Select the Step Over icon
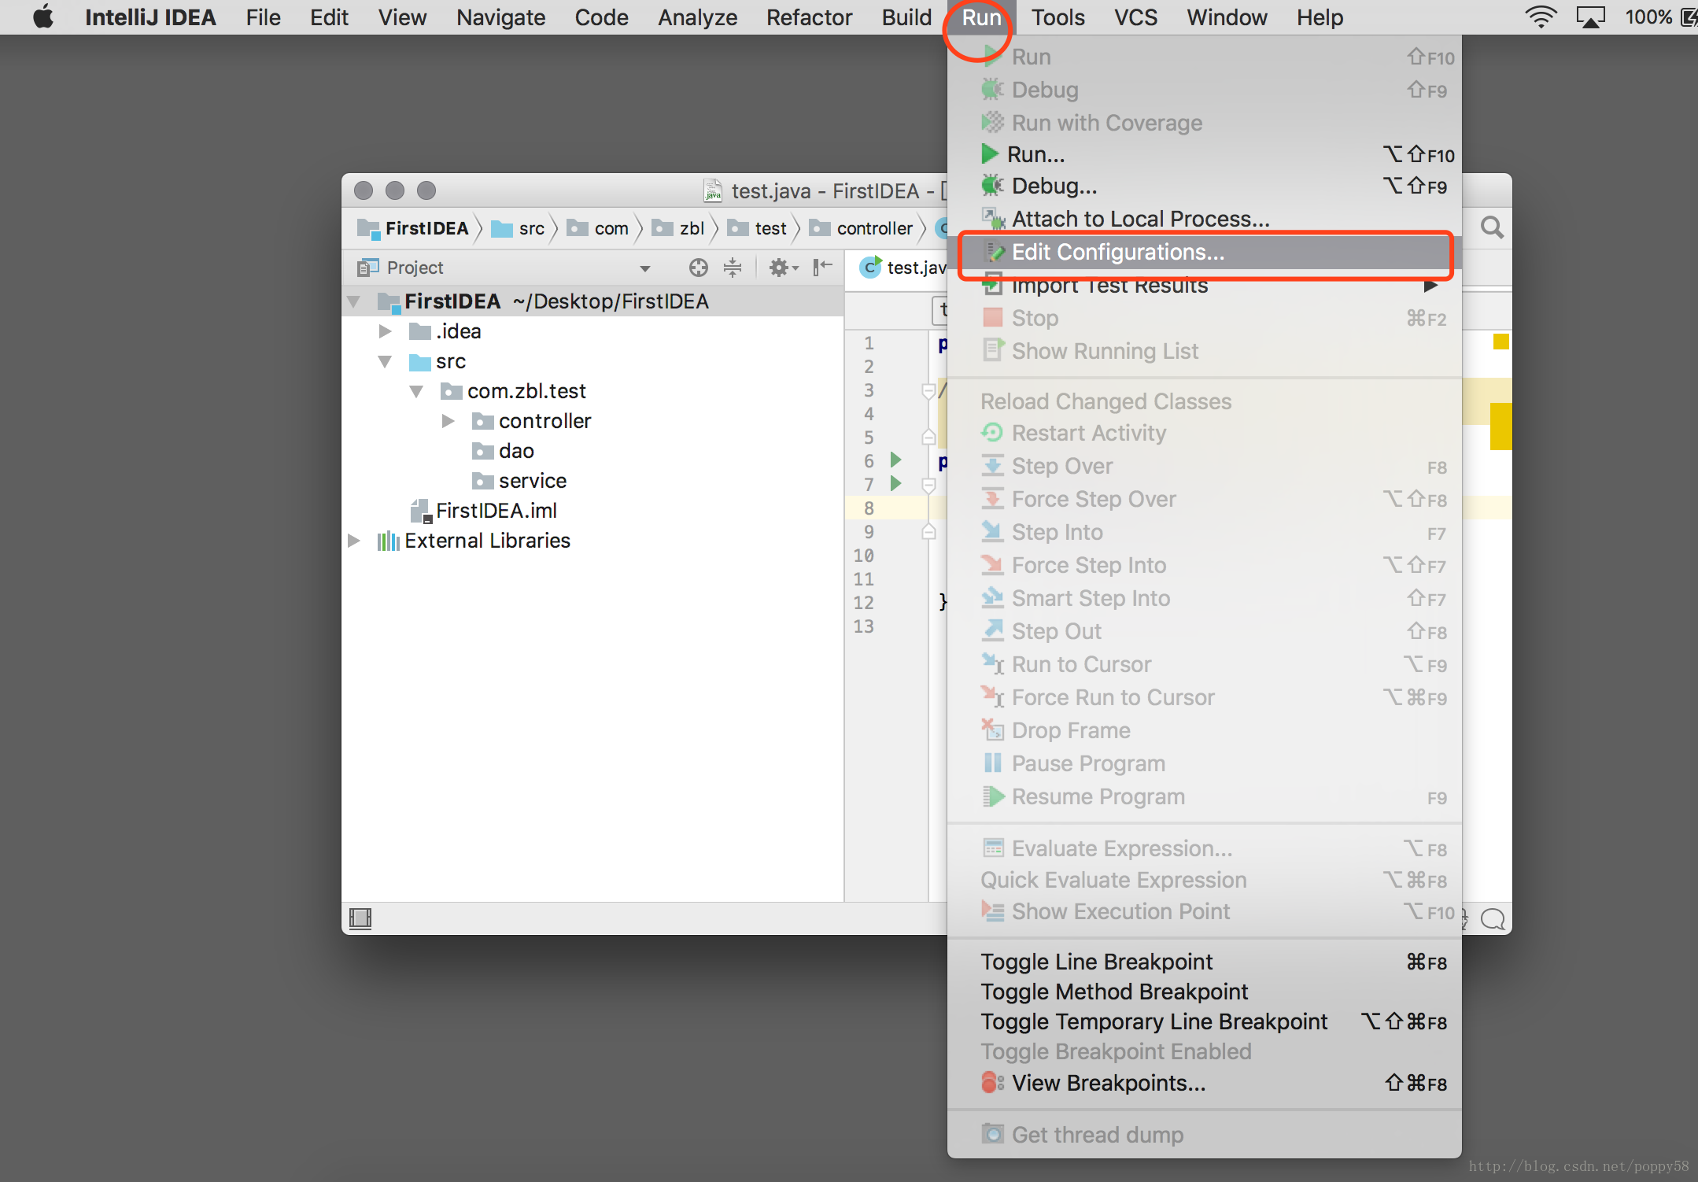 click(995, 467)
